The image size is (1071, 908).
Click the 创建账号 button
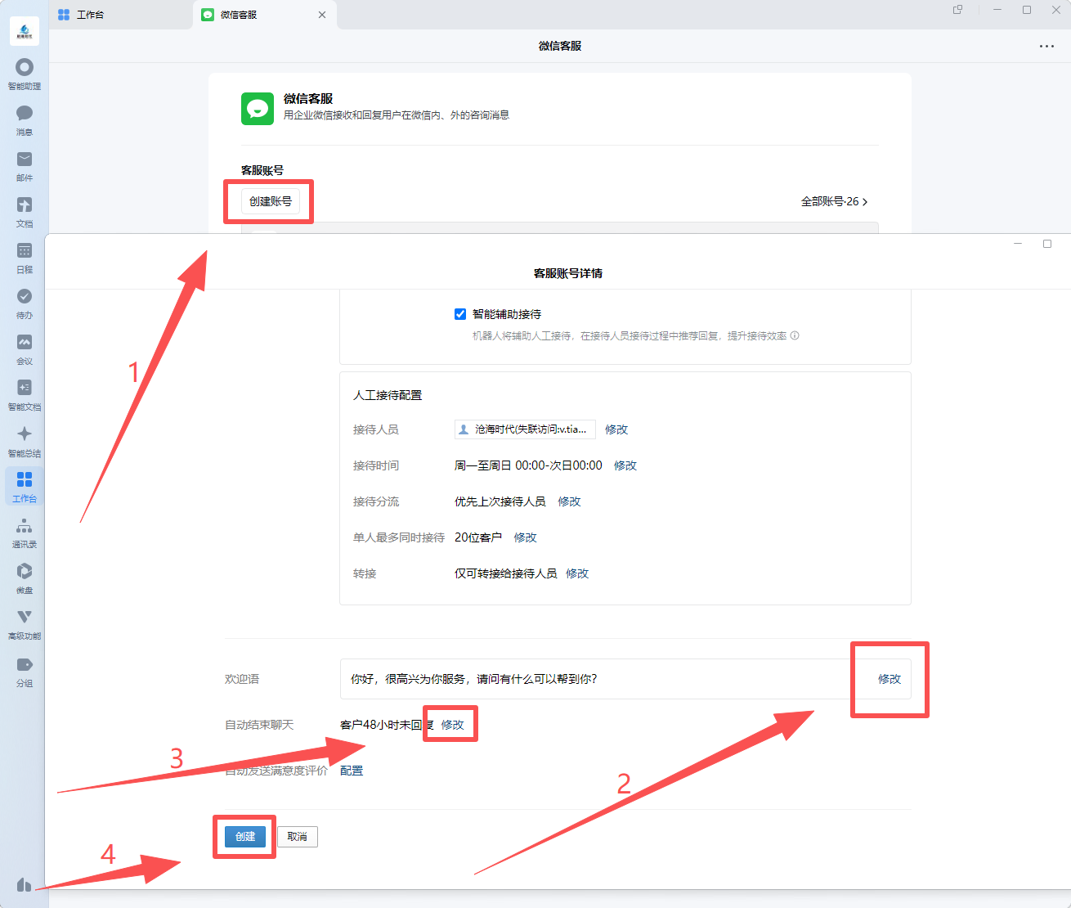[x=271, y=201]
